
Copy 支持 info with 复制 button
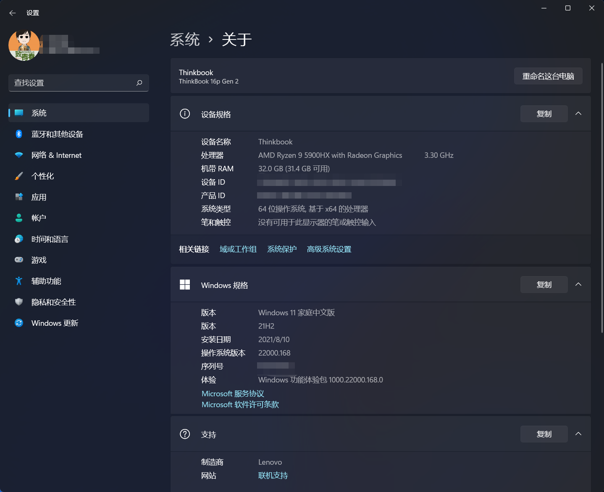coord(544,434)
